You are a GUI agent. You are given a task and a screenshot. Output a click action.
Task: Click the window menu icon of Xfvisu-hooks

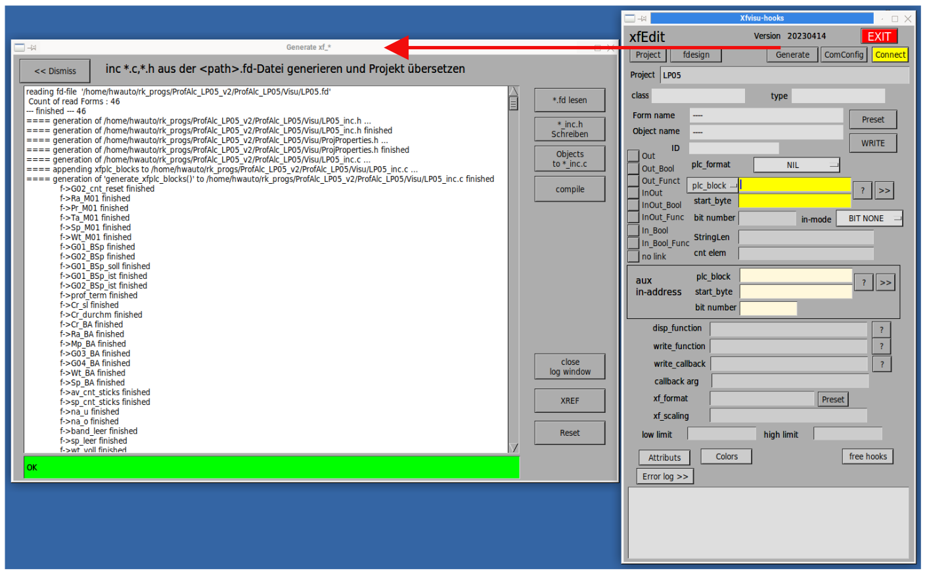point(629,18)
